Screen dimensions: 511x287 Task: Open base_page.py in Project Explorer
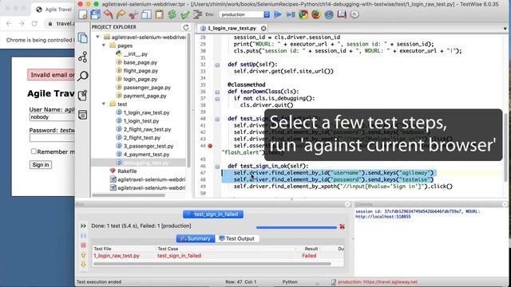(141, 62)
